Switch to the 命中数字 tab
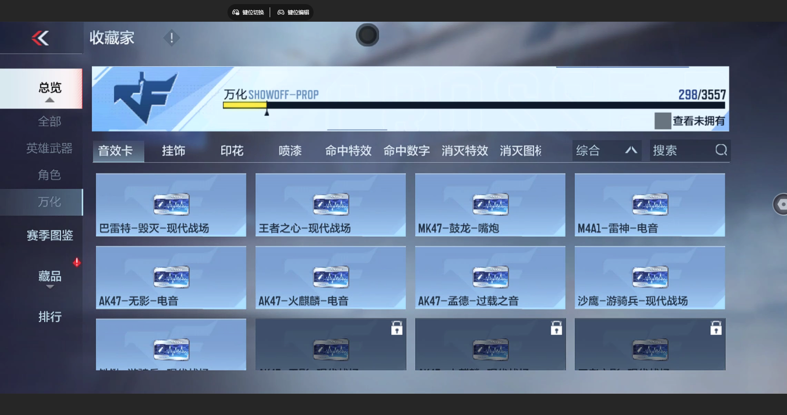Viewport: 787px width, 415px height. pos(407,151)
